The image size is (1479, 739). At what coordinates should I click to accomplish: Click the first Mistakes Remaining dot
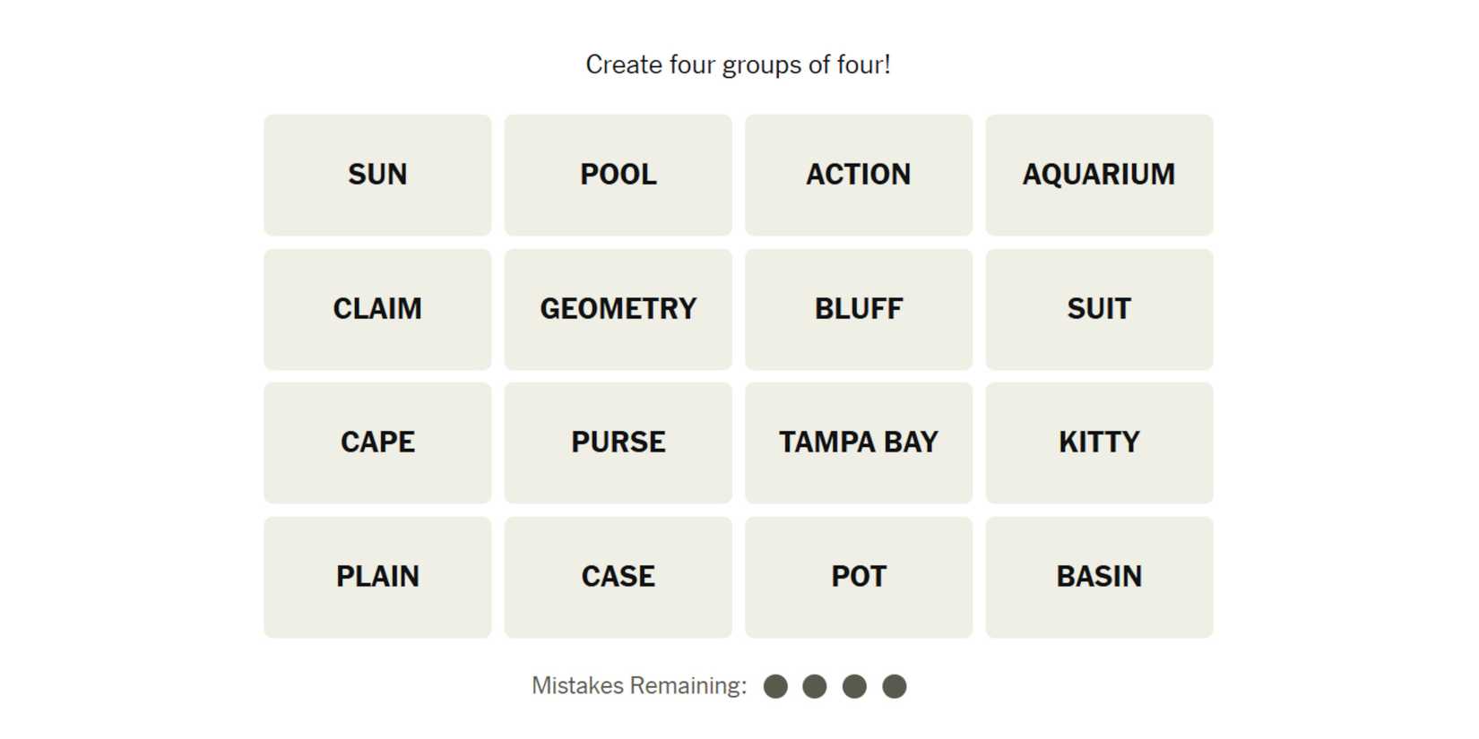(775, 687)
